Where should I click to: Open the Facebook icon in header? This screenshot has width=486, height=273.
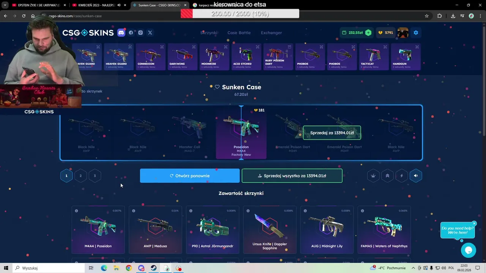pos(131,33)
